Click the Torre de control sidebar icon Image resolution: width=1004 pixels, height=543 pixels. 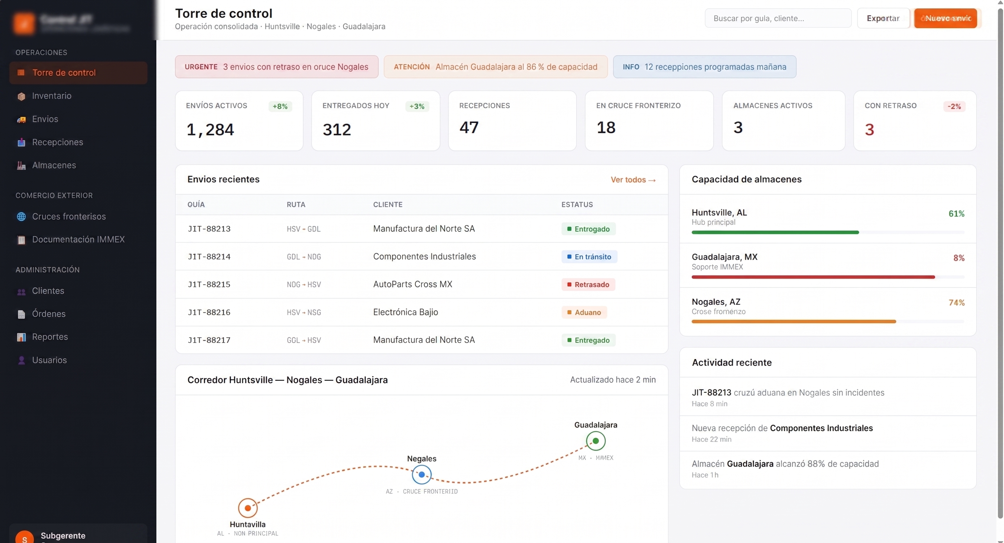click(x=21, y=73)
